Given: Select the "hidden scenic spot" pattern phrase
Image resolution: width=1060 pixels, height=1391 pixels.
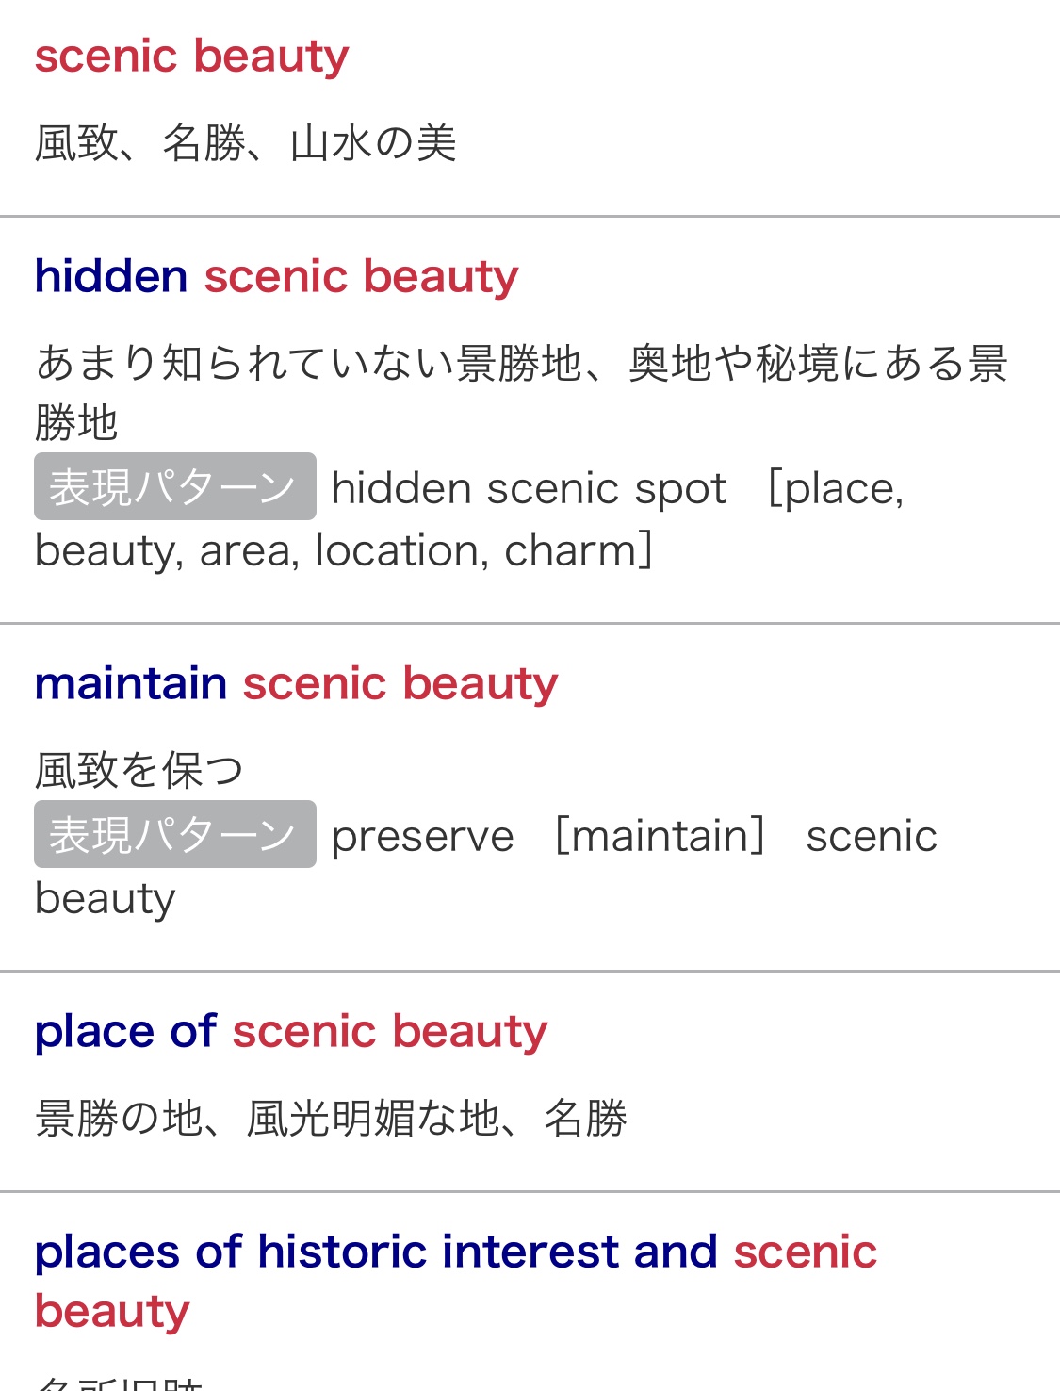Looking at the screenshot, I should point(529,489).
